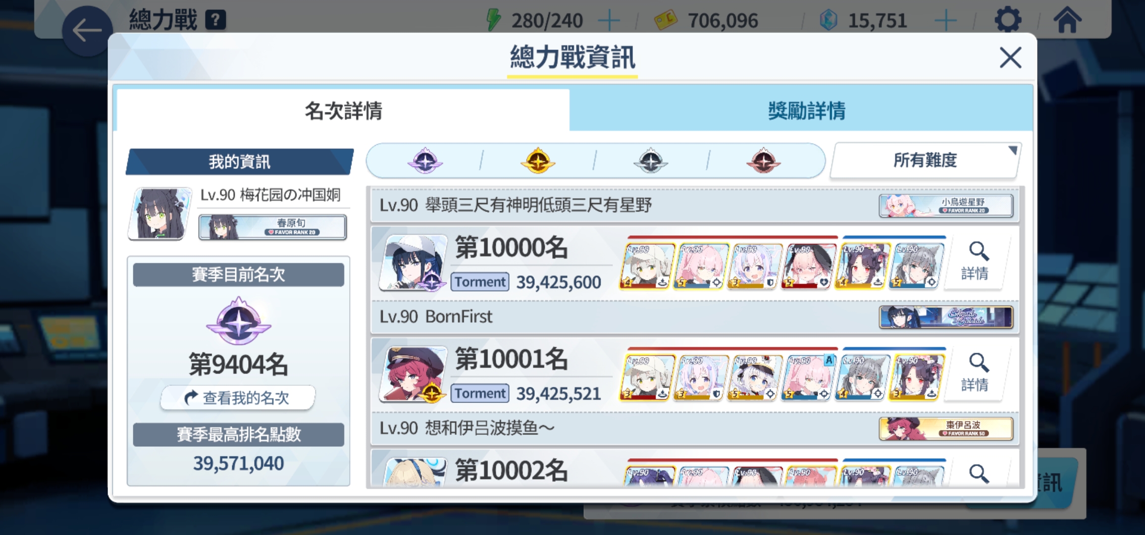Open 詳情 for rank 第10000名

click(x=976, y=262)
